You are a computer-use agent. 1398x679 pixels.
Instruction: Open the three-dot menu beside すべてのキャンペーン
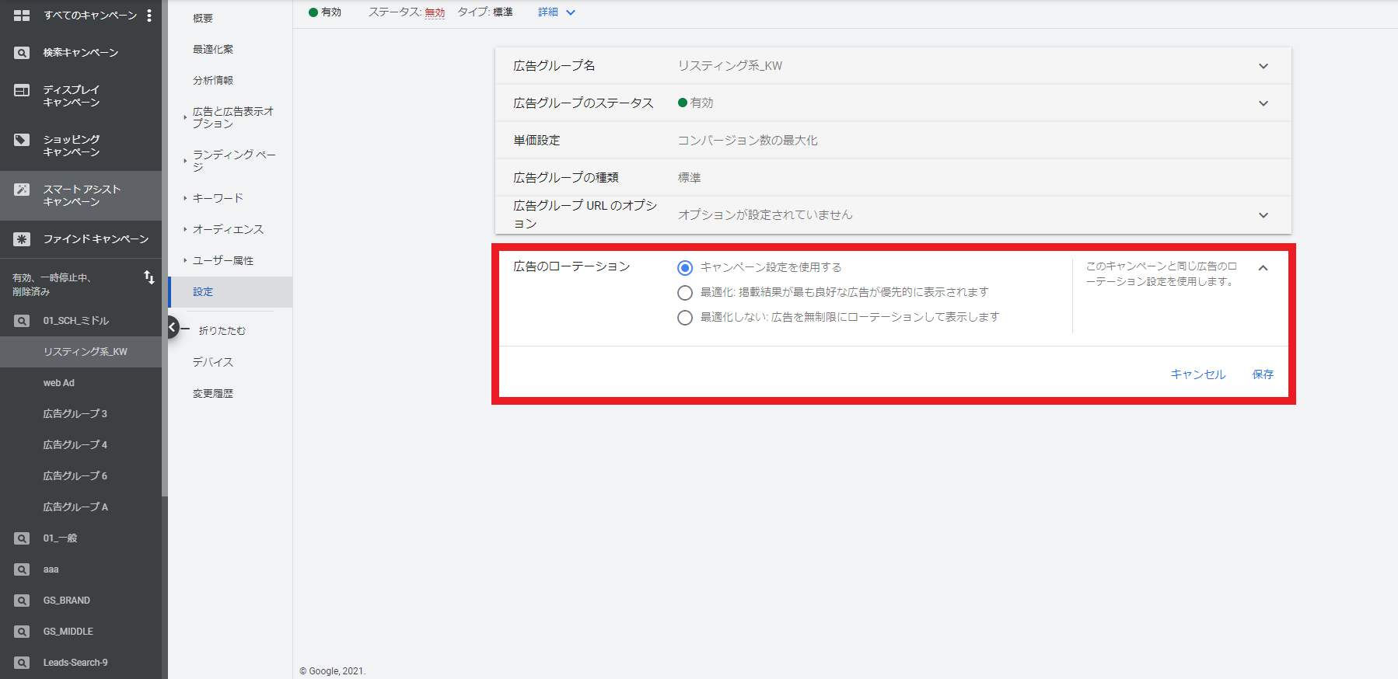click(149, 16)
